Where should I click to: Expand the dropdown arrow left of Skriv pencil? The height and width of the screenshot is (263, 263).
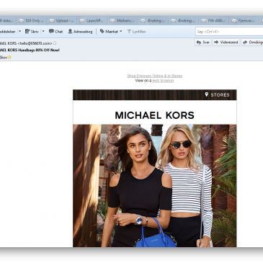[x=19, y=32]
